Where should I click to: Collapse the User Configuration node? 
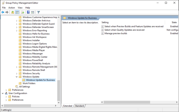coord(3,93)
